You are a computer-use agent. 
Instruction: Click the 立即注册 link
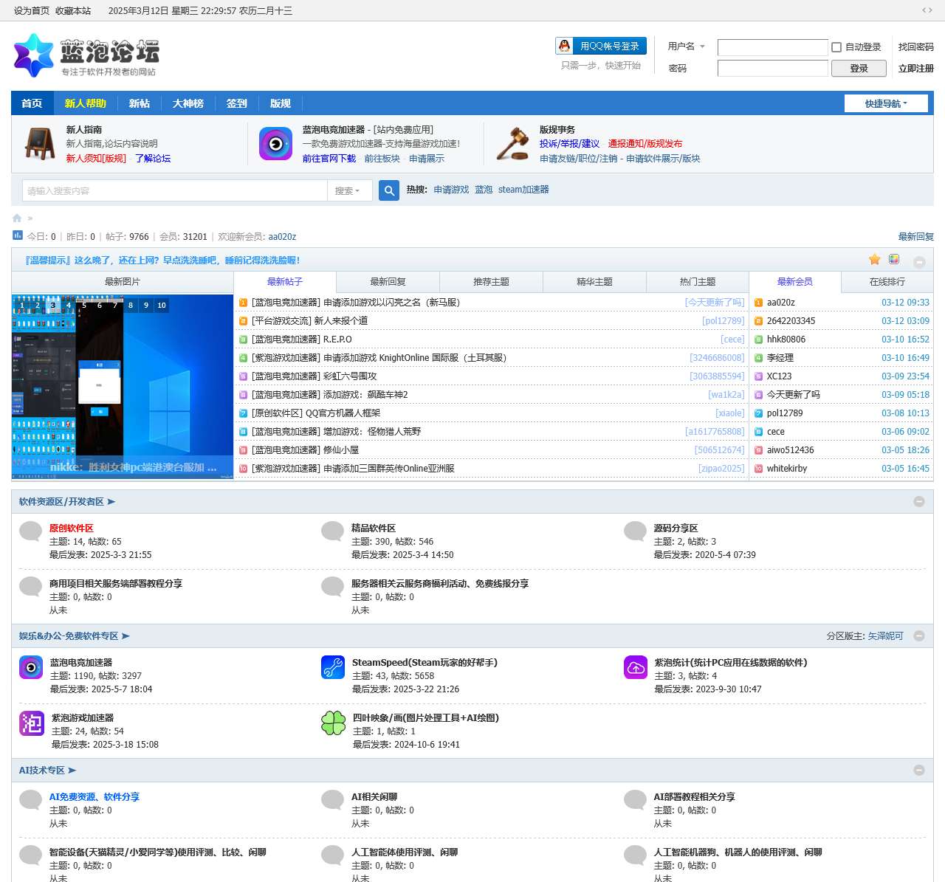coord(916,68)
